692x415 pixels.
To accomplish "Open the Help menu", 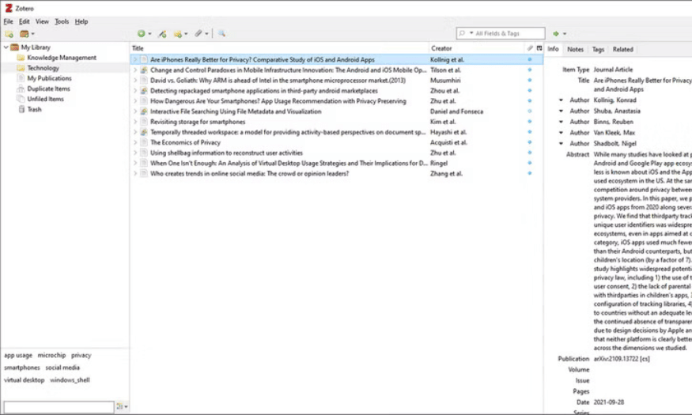I will point(81,21).
